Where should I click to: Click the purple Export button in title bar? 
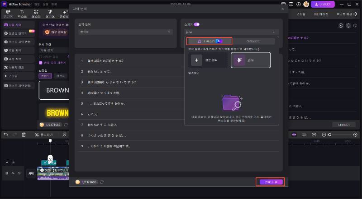323,5
